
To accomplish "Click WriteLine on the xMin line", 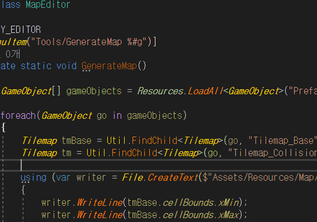I will coord(100,202).
